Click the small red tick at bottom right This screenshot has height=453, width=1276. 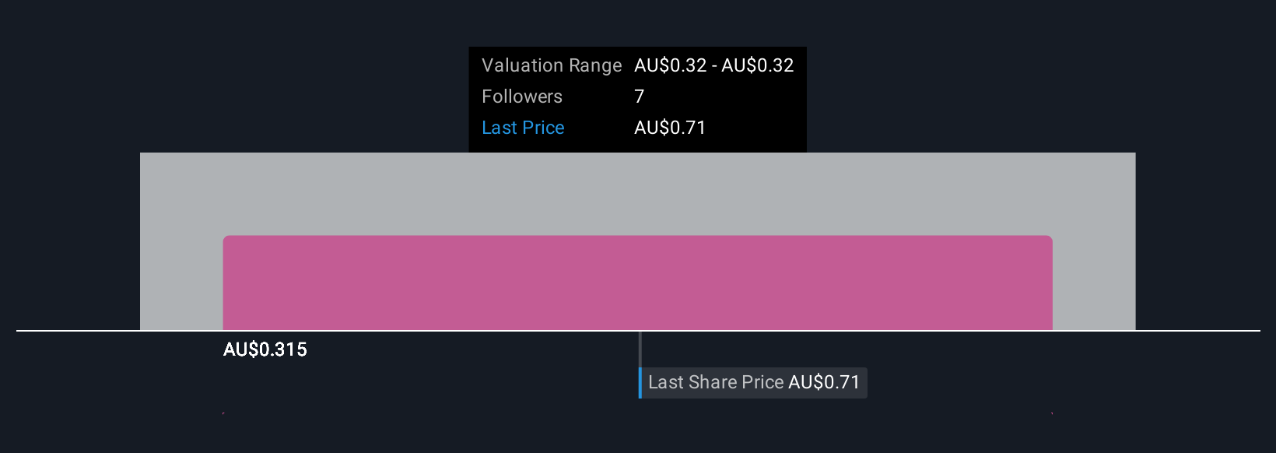click(x=1052, y=413)
